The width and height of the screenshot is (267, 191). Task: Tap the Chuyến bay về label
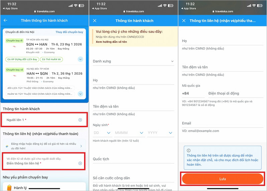point(14,70)
